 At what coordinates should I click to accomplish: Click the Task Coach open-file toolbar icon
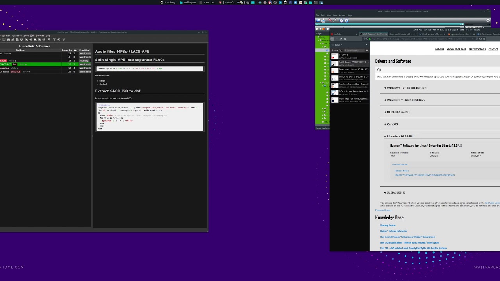[x=318, y=20]
